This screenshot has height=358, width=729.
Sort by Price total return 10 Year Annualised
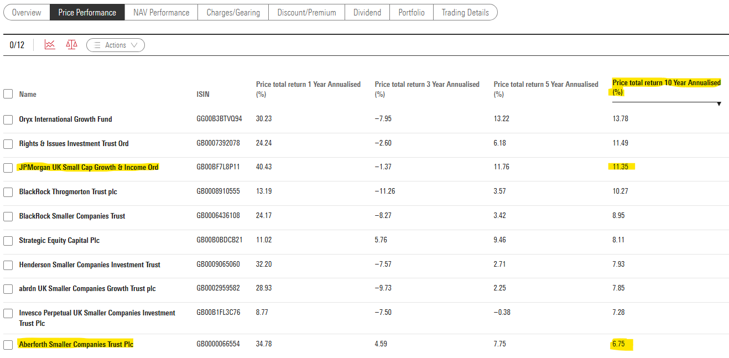(666, 87)
